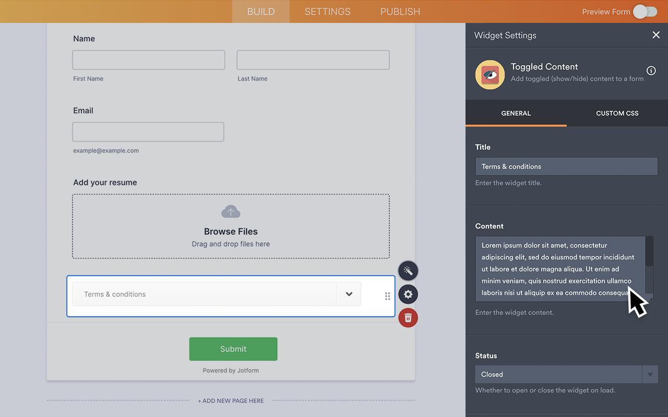Switch to the CUSTOM CSS tab
Viewport: 668px width, 417px height.
(617, 113)
